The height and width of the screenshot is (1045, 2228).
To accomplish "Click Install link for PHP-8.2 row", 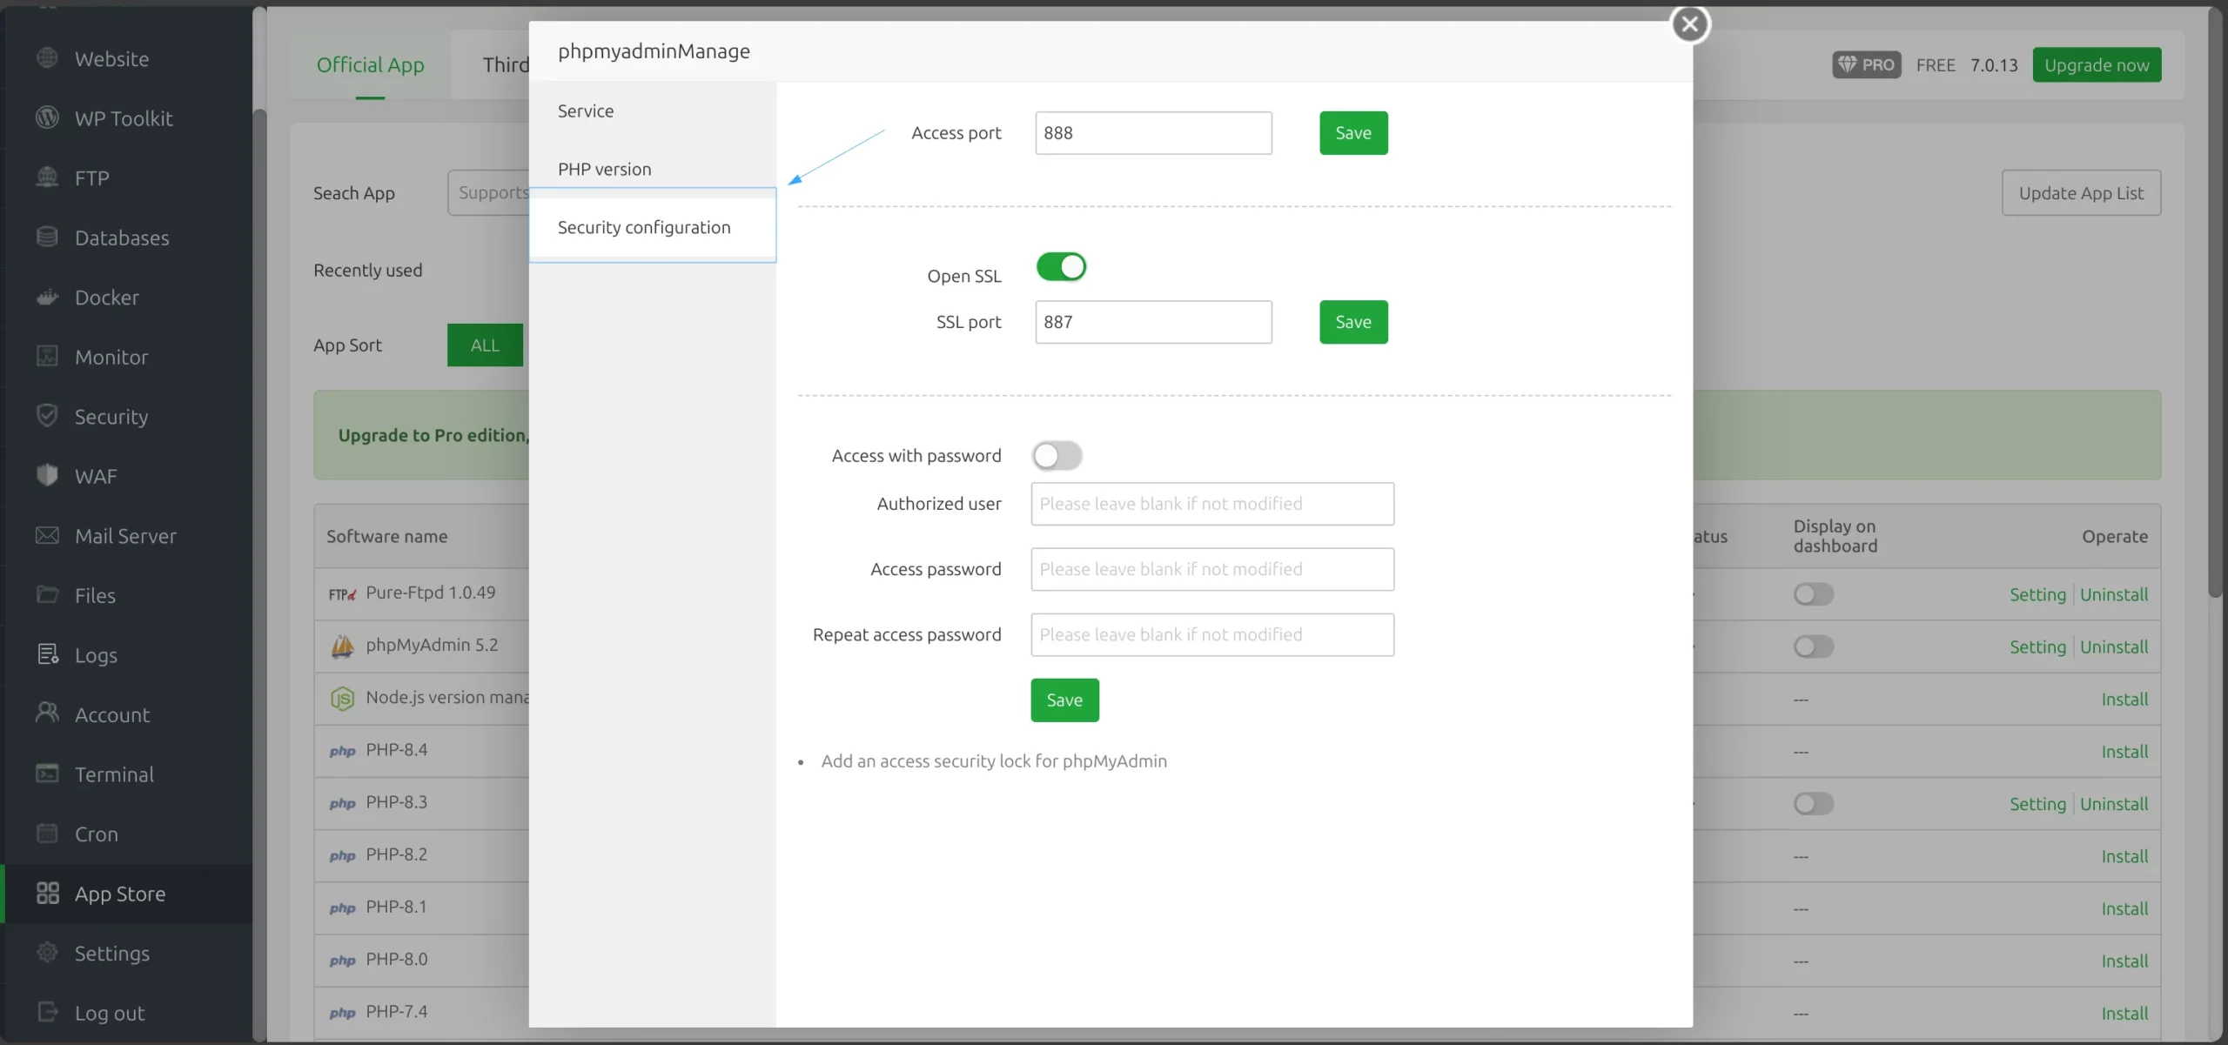I will pos(2124,856).
